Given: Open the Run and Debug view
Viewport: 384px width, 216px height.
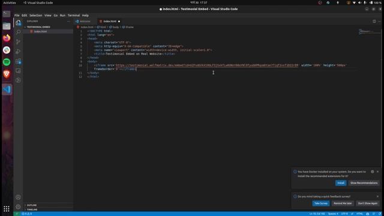Looking at the screenshot, I should (x=18, y=52).
